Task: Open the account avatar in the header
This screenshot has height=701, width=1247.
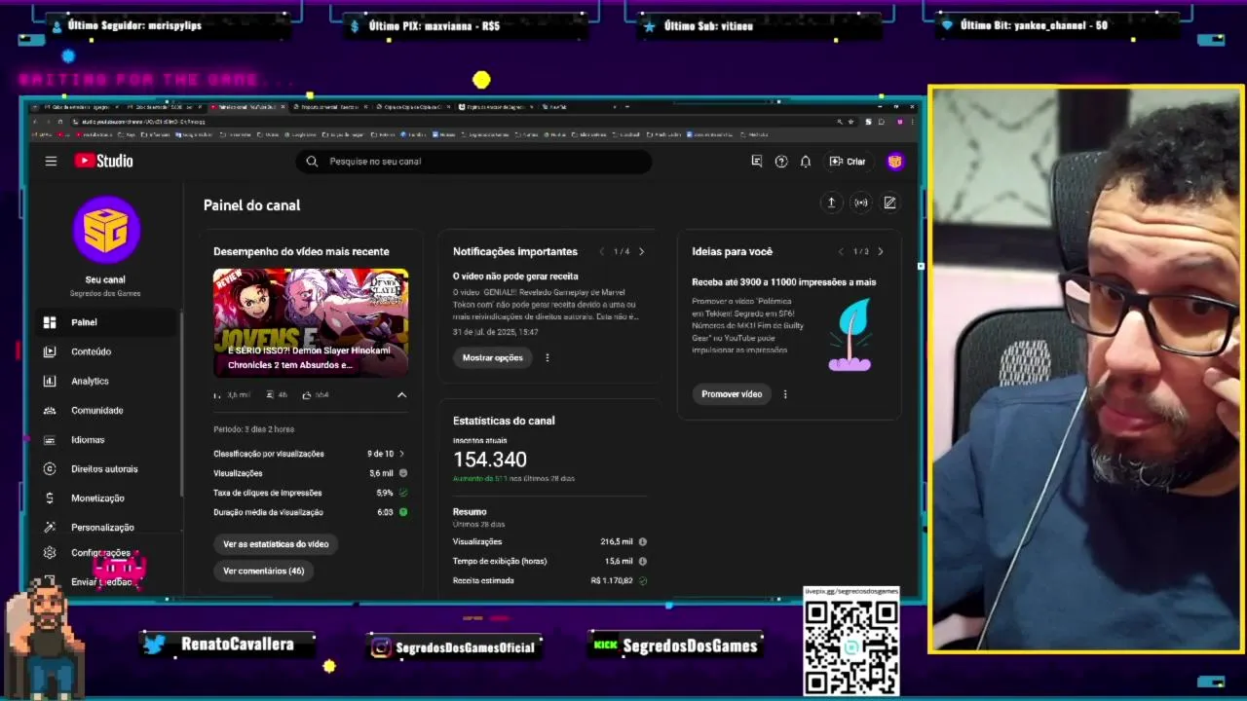Action: coord(894,162)
